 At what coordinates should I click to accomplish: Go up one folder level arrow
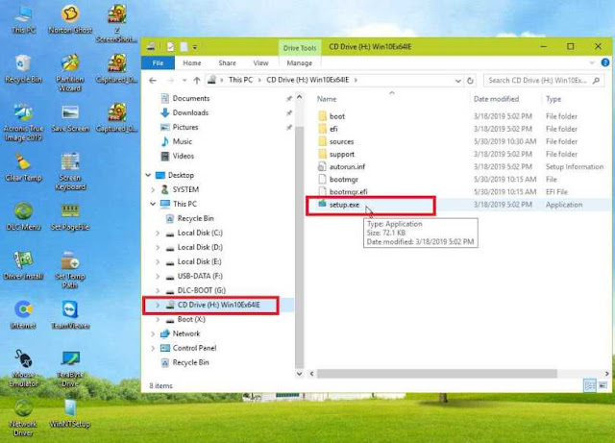[197, 81]
